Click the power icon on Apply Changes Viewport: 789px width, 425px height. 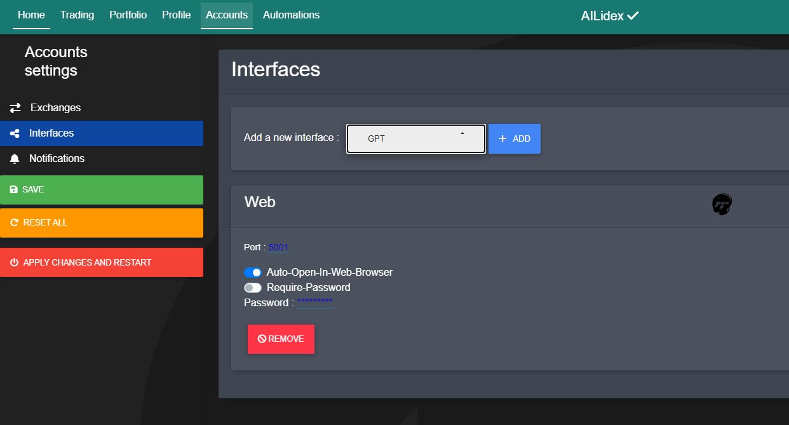coord(13,262)
